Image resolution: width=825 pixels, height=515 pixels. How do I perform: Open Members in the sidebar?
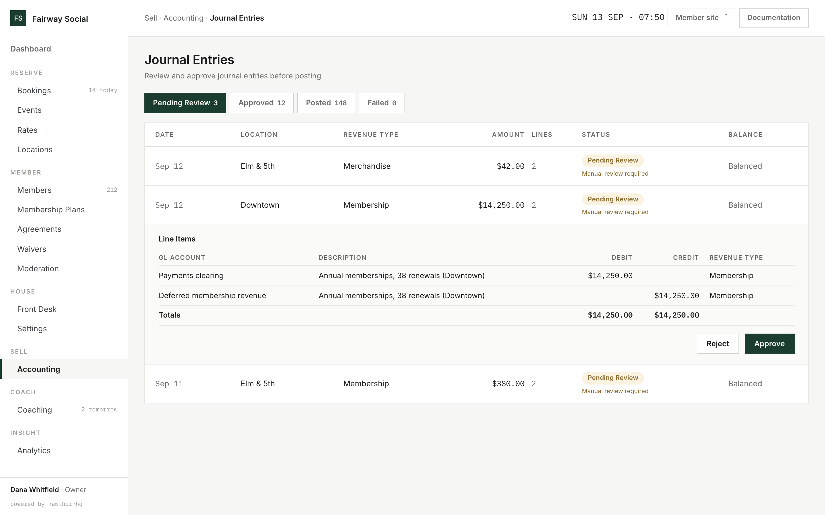point(64,190)
